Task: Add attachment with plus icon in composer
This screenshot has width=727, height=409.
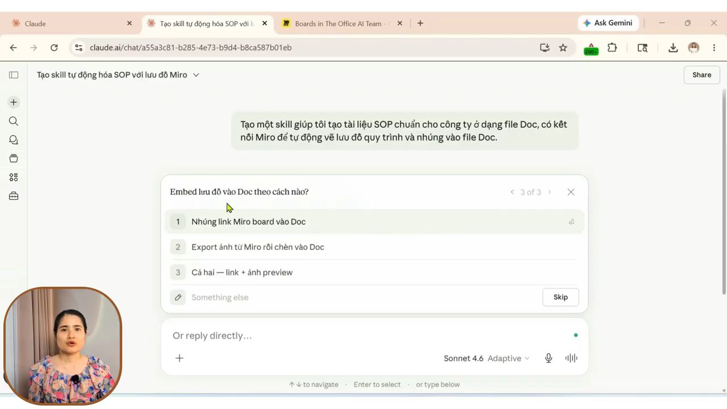Action: pyautogui.click(x=179, y=358)
